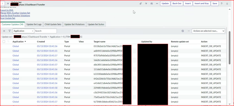Click INSERT_OR_UPDATE in row ad84f451db4e0a10988a9f95
This screenshot has height=106, width=234.
click(x=211, y=51)
